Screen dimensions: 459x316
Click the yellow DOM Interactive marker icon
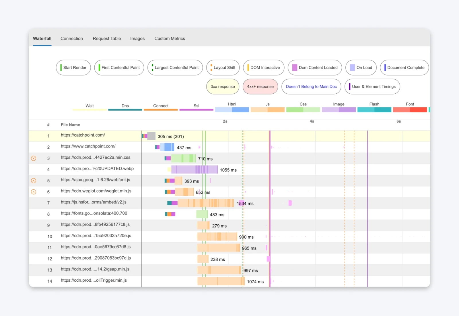click(248, 68)
